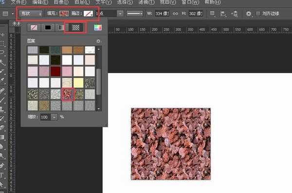This screenshot has width=292, height=193.
Task: Click the path arrangement layers icon
Action: pyautogui.click(x=235, y=14)
